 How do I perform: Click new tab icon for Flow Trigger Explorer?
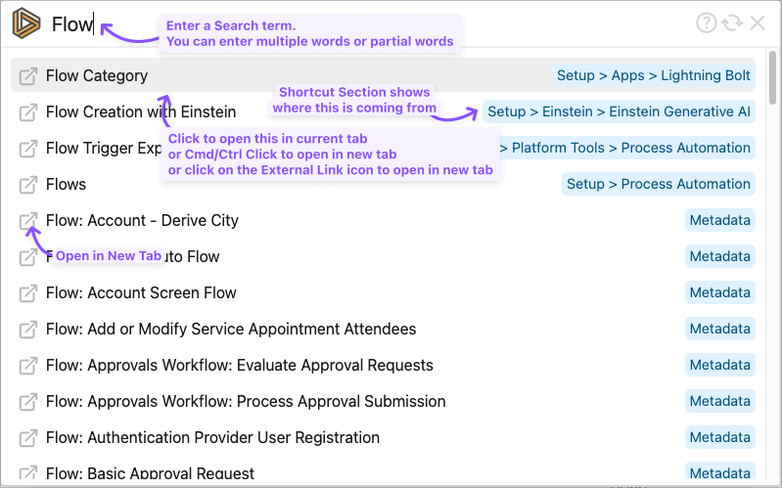[28, 149]
